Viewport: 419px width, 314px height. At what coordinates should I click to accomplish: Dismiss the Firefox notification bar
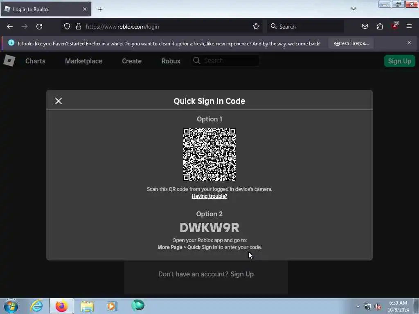[x=409, y=43]
